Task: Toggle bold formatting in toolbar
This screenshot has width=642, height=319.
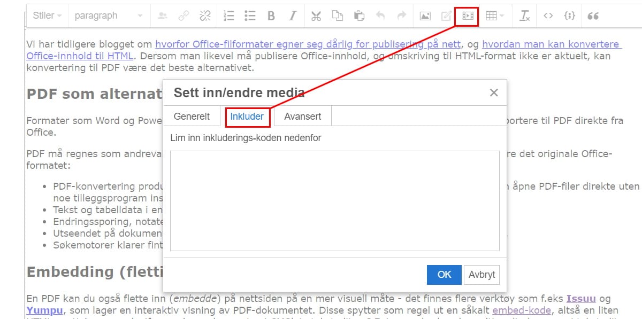Action: coord(271,16)
